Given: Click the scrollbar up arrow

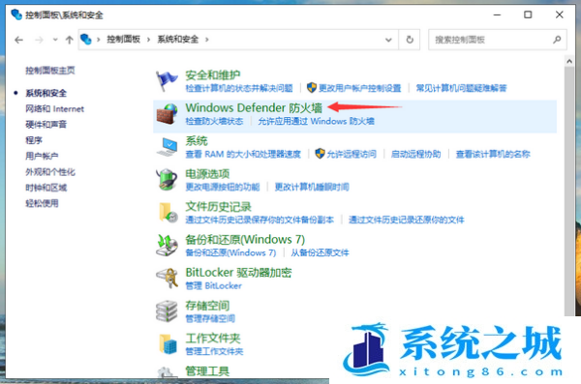Looking at the screenshot, I should click(x=569, y=61).
